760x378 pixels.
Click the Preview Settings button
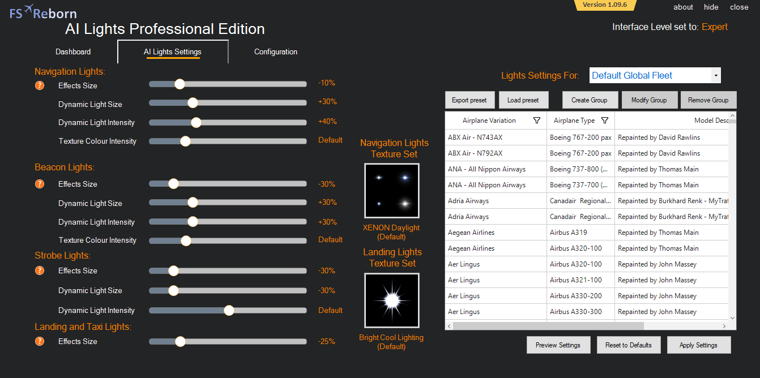[x=558, y=345]
